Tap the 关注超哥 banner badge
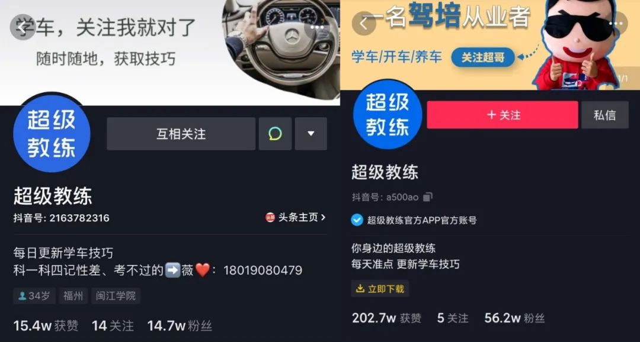This screenshot has width=640, height=342. pyautogui.click(x=483, y=57)
